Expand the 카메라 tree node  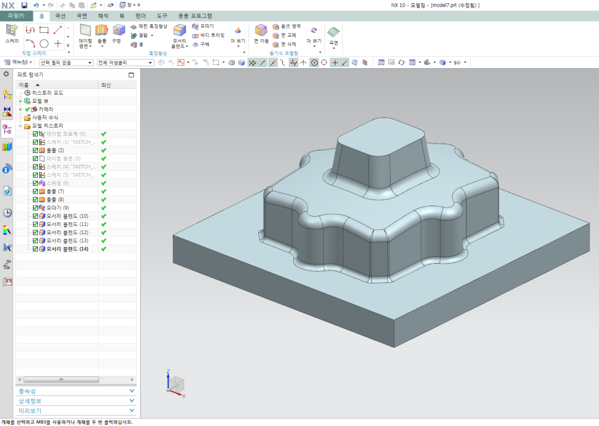[x=20, y=110]
